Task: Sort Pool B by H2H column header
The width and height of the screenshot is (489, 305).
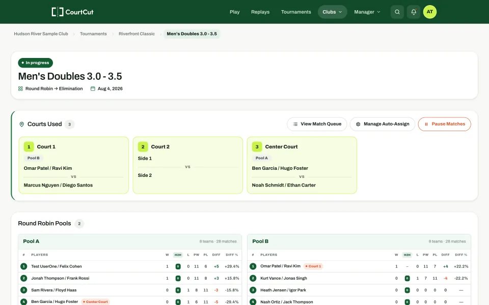Action: click(407, 255)
